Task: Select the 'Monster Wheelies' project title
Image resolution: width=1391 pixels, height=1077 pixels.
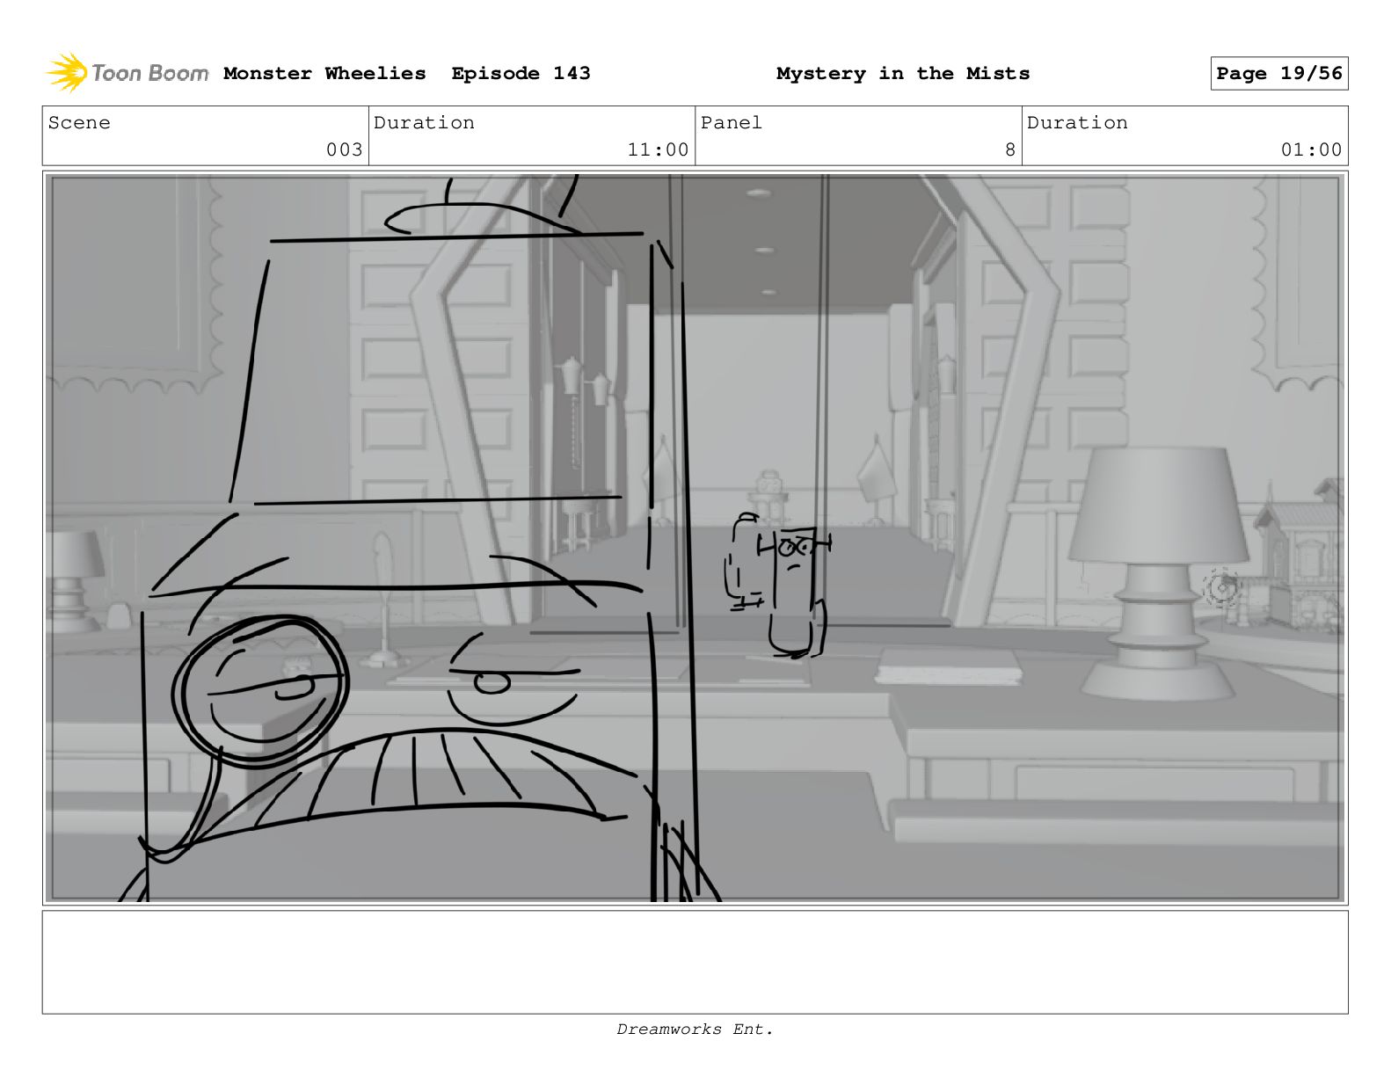Action: tap(324, 74)
